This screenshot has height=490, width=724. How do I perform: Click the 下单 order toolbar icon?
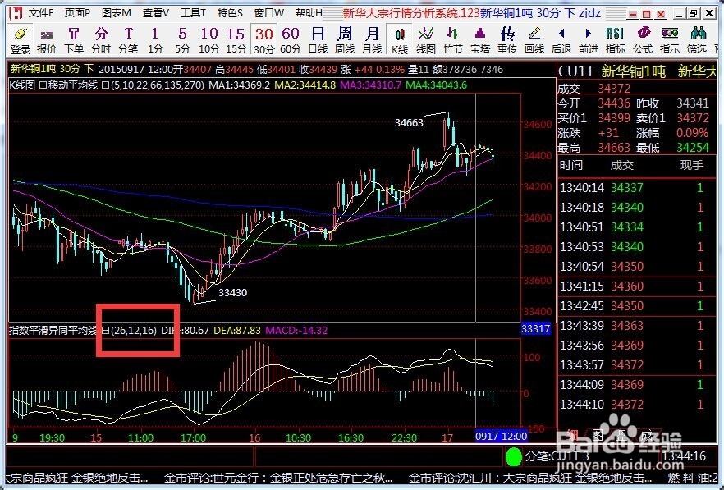(73, 40)
